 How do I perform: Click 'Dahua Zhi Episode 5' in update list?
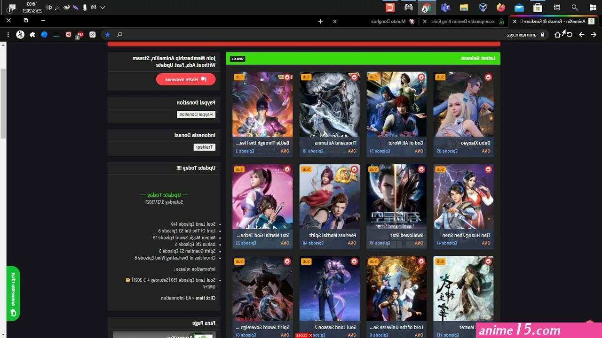(x=196, y=244)
